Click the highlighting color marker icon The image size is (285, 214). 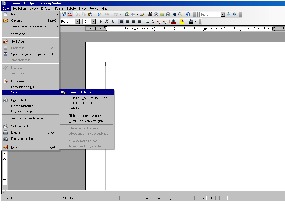coord(182,21)
